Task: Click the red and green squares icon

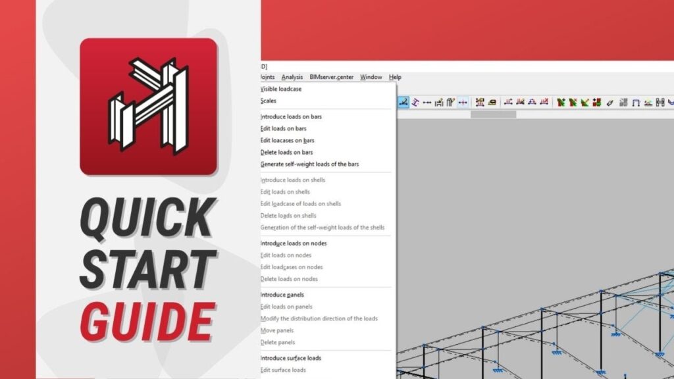Action: point(597,102)
